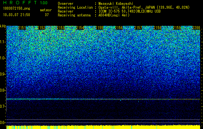Click time marker 2158
The height and width of the screenshot is (129, 203).
[157, 28]
